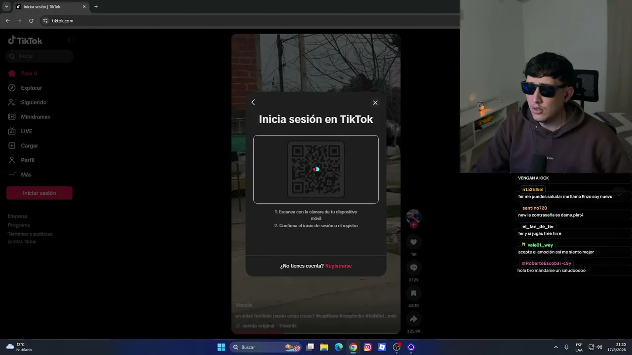Click the QR code in the login dialog
632x355 pixels.
316,169
